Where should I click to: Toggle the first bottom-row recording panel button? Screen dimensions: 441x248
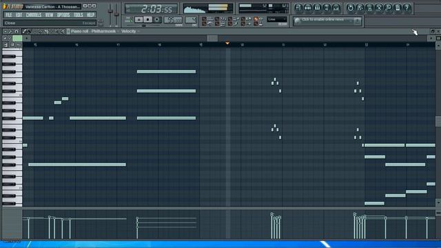[x=204, y=24]
